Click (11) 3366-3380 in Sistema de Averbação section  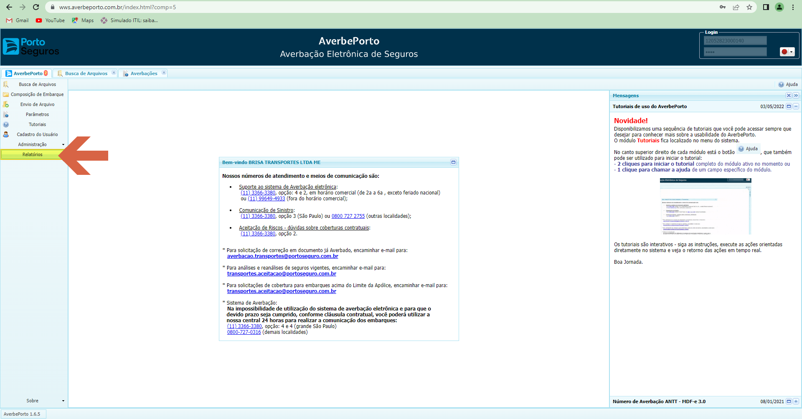[x=244, y=326]
